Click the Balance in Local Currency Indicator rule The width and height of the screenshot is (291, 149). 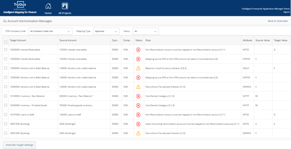[x=166, y=68]
